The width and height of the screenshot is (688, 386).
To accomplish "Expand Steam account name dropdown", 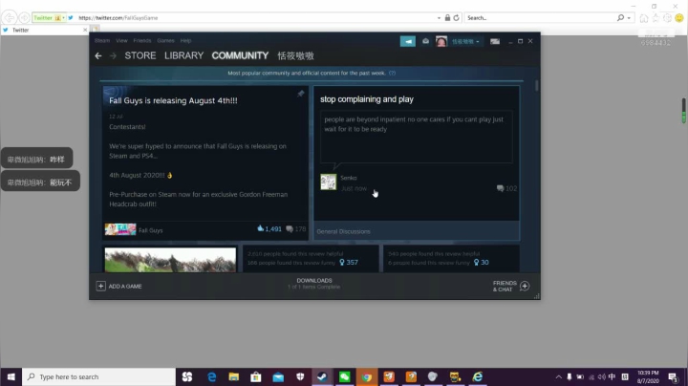I will pos(465,42).
